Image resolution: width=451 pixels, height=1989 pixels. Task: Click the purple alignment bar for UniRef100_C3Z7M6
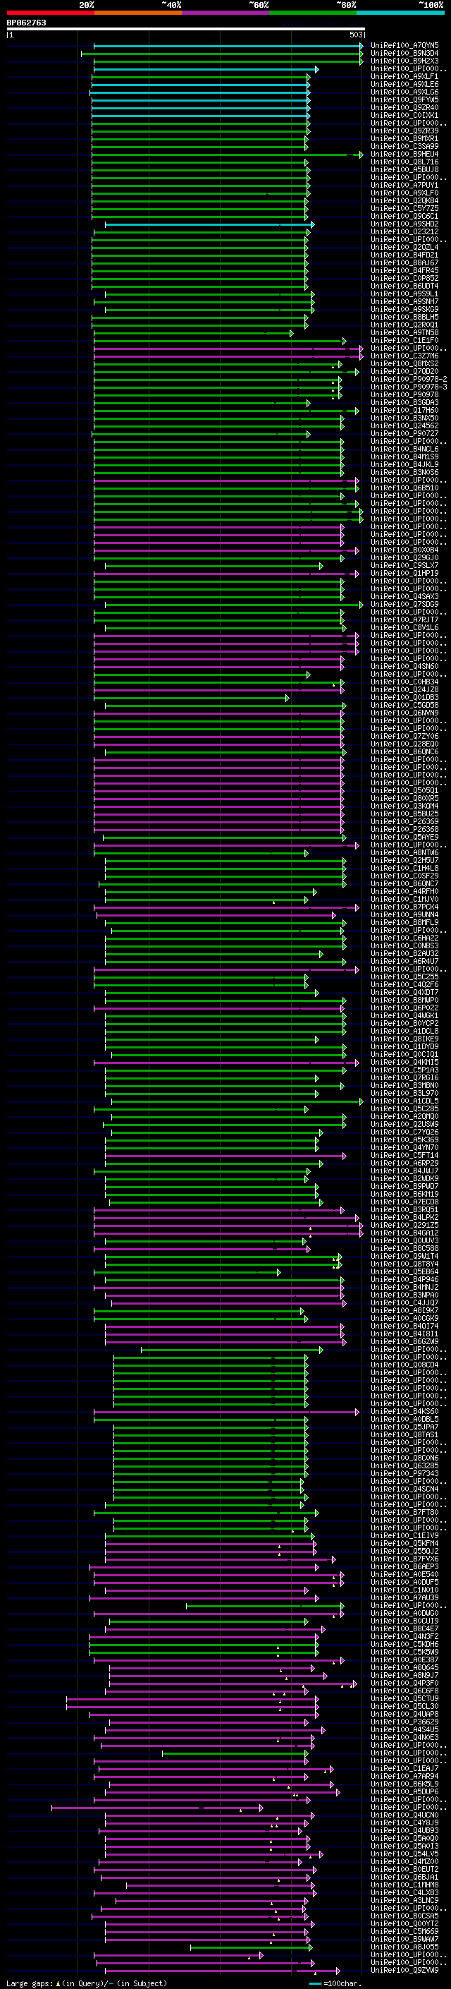(x=228, y=356)
